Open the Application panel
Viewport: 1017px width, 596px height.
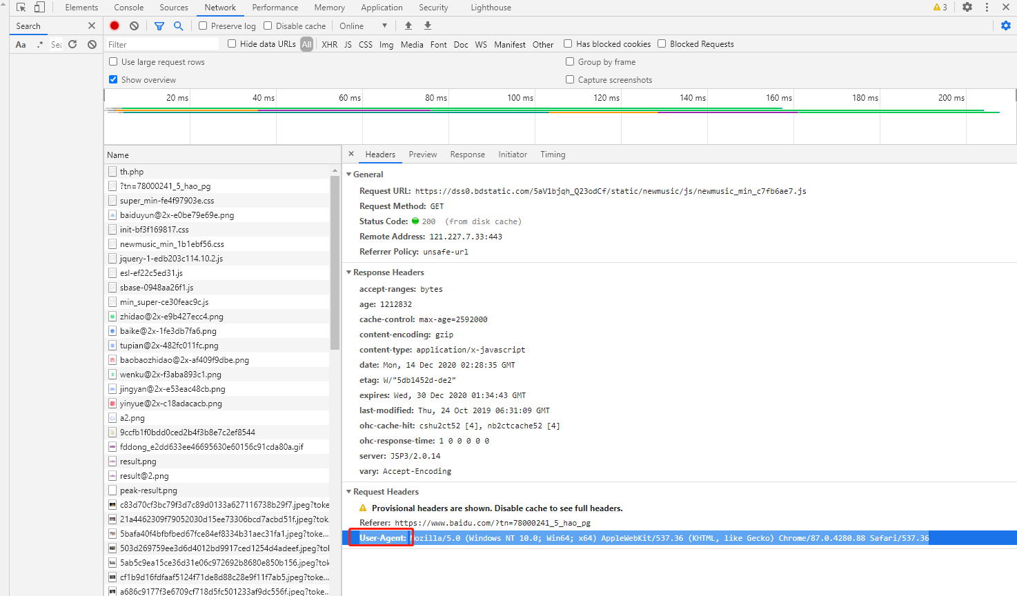pyautogui.click(x=382, y=7)
